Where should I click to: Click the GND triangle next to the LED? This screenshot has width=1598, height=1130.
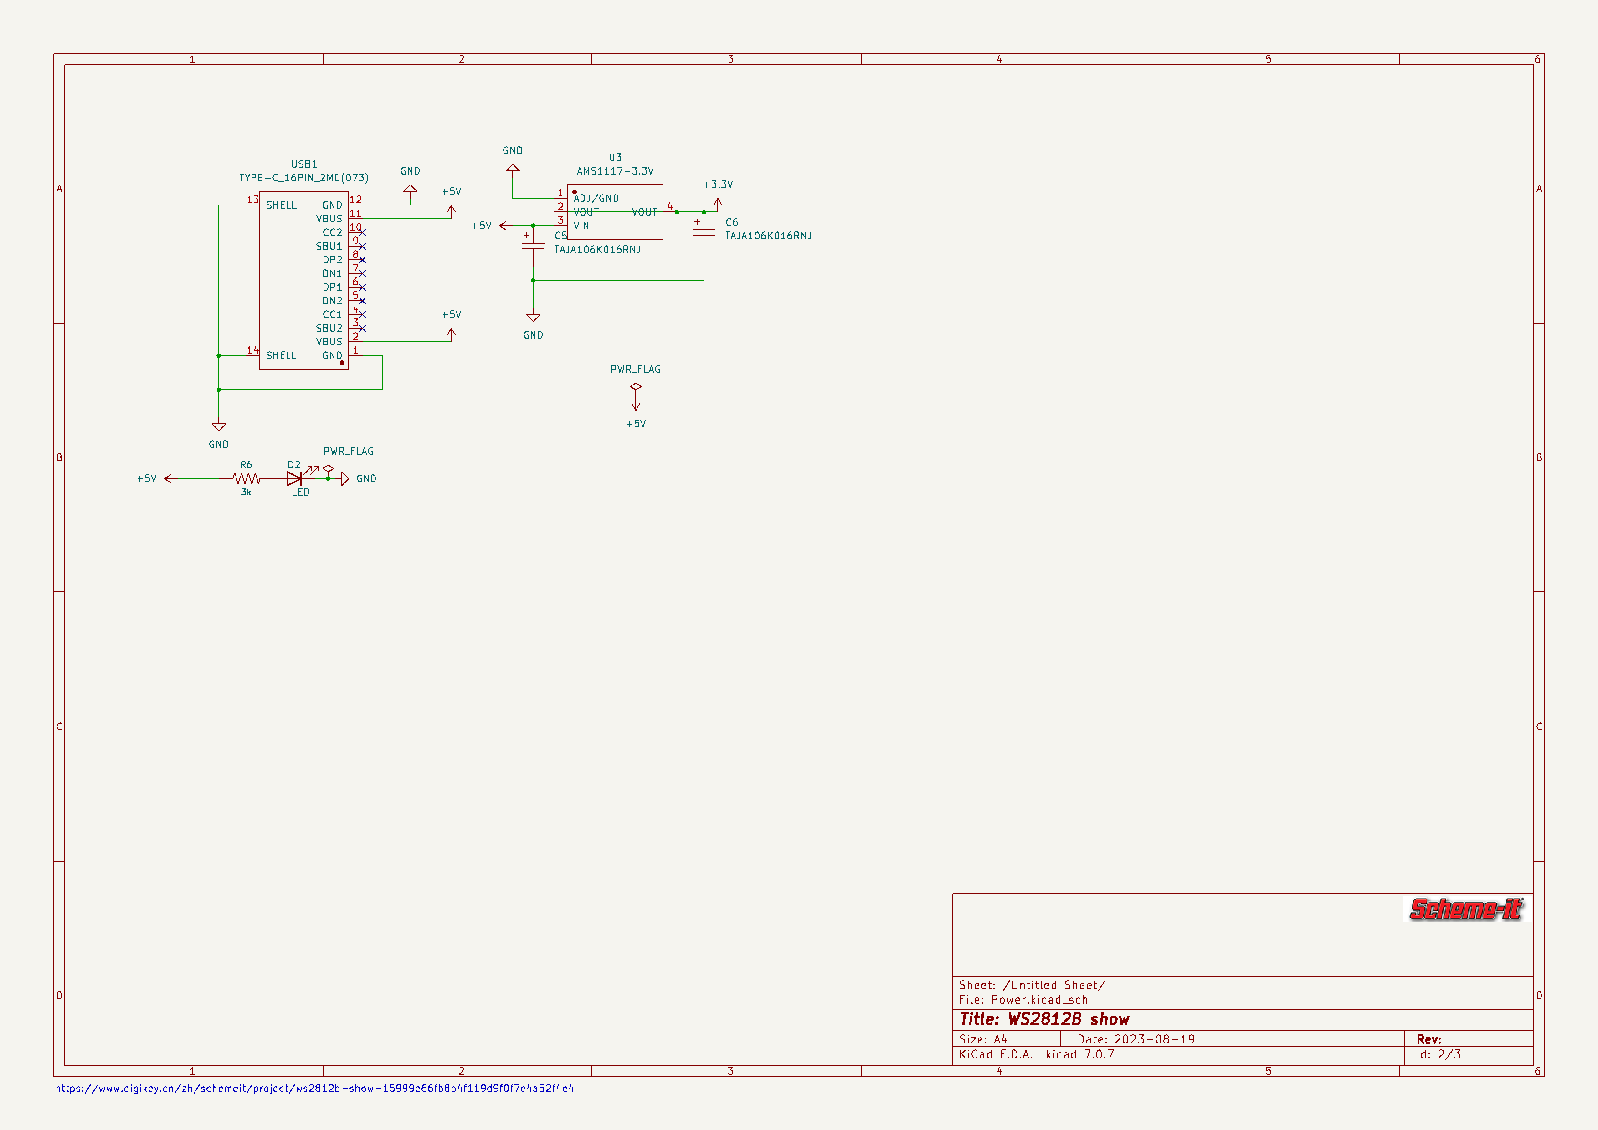(x=344, y=479)
